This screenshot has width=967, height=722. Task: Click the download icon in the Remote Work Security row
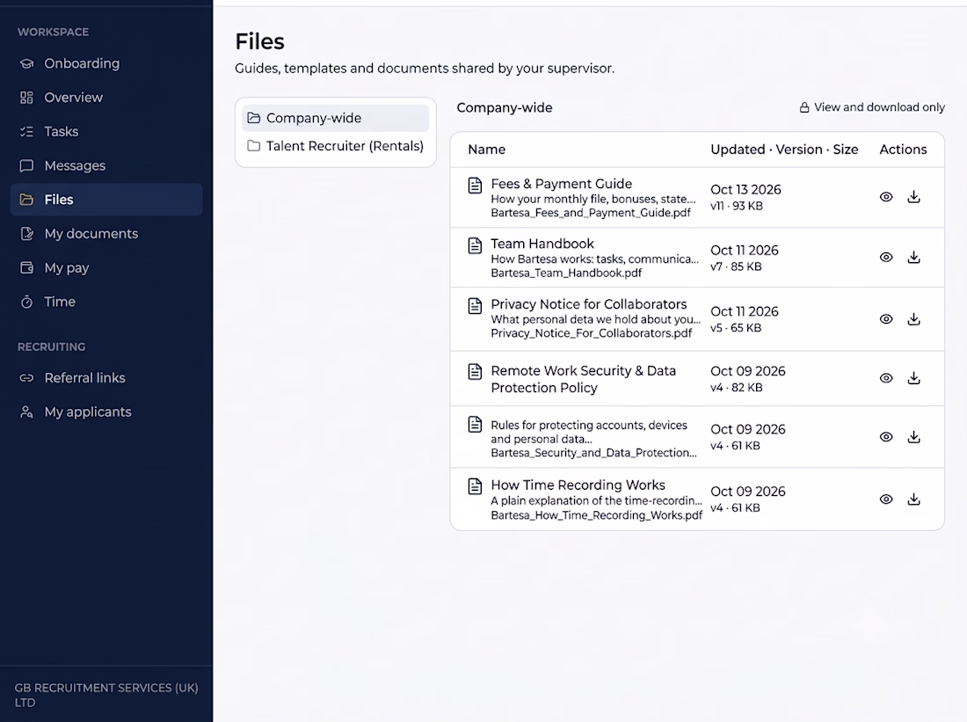914,378
